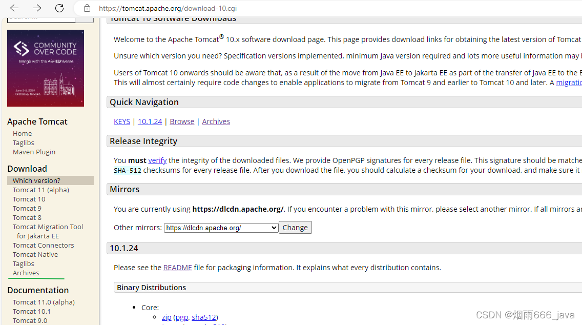Image resolution: width=582 pixels, height=325 pixels.
Task: Click the Change mirror button
Action: coord(295,228)
